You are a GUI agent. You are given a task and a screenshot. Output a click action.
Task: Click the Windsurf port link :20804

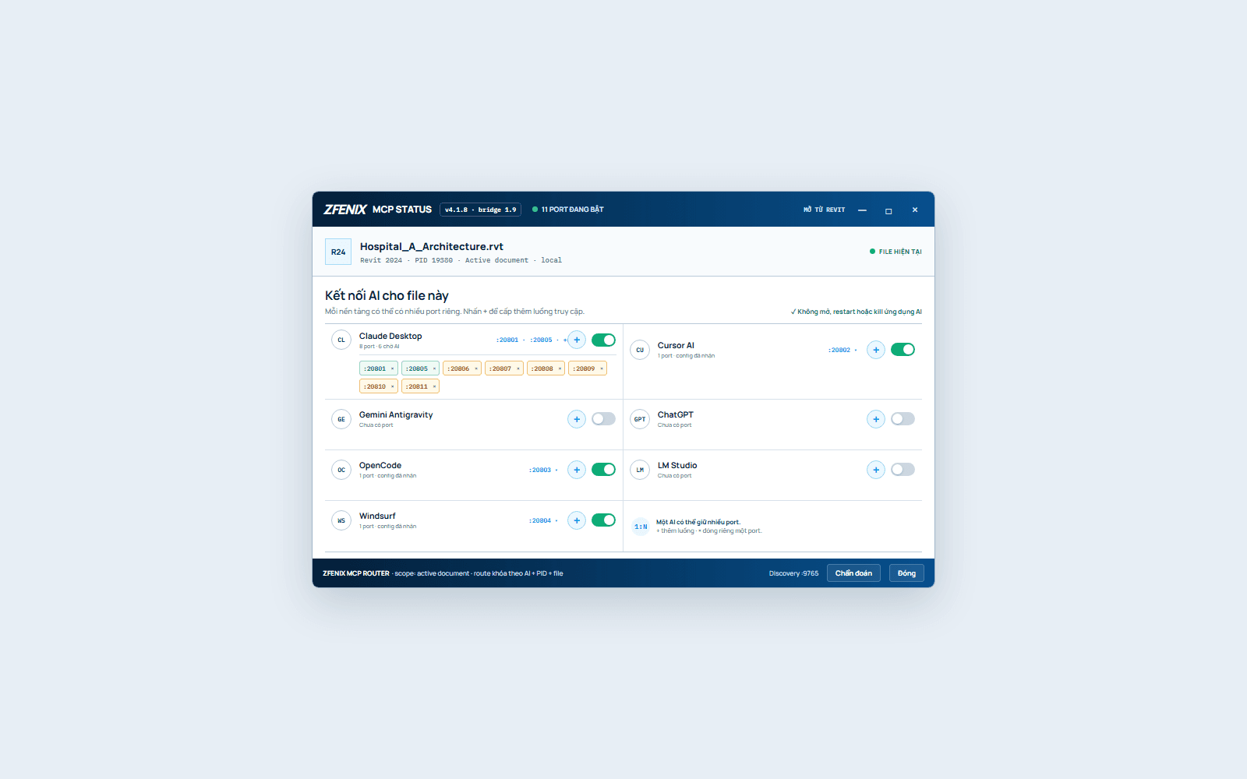540,520
